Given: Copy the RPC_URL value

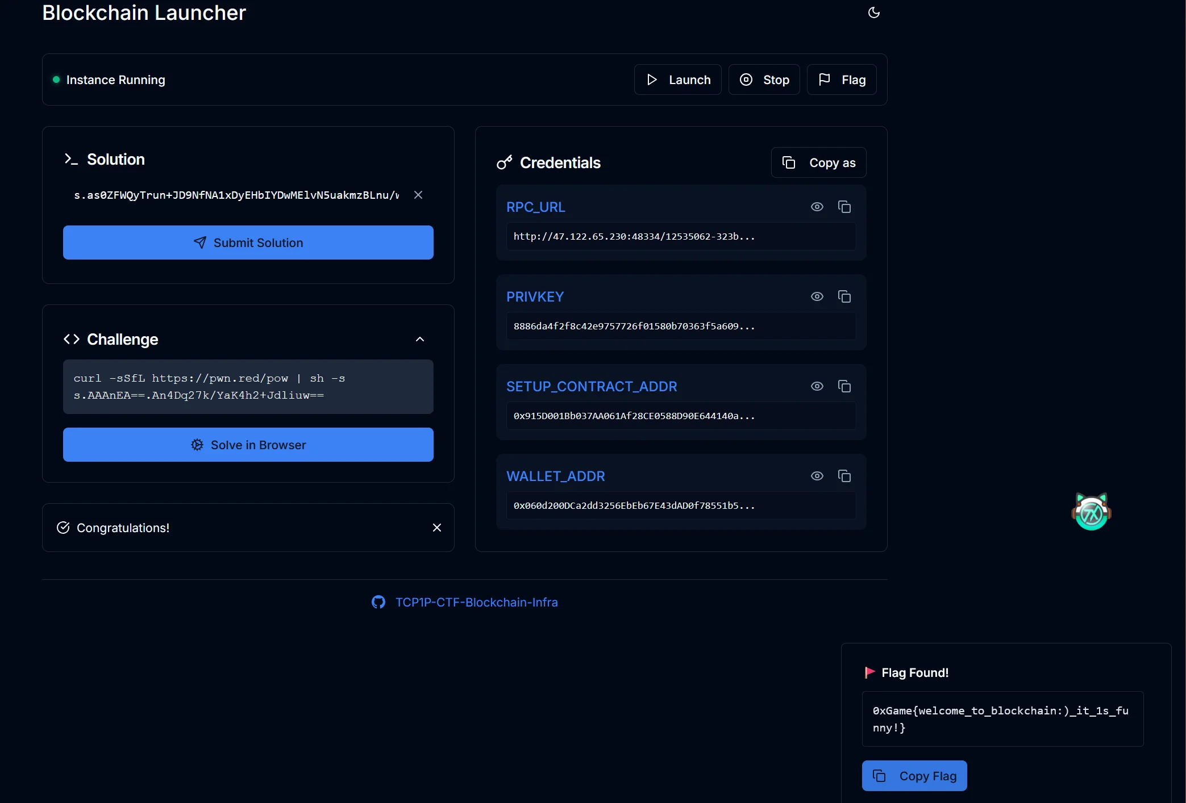Looking at the screenshot, I should [844, 207].
